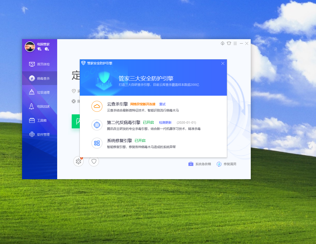Click the leaf upgrade icon in title bar

[222, 43]
